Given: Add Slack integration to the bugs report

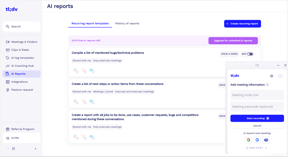Looking at the screenshot, I should point(75,70).
